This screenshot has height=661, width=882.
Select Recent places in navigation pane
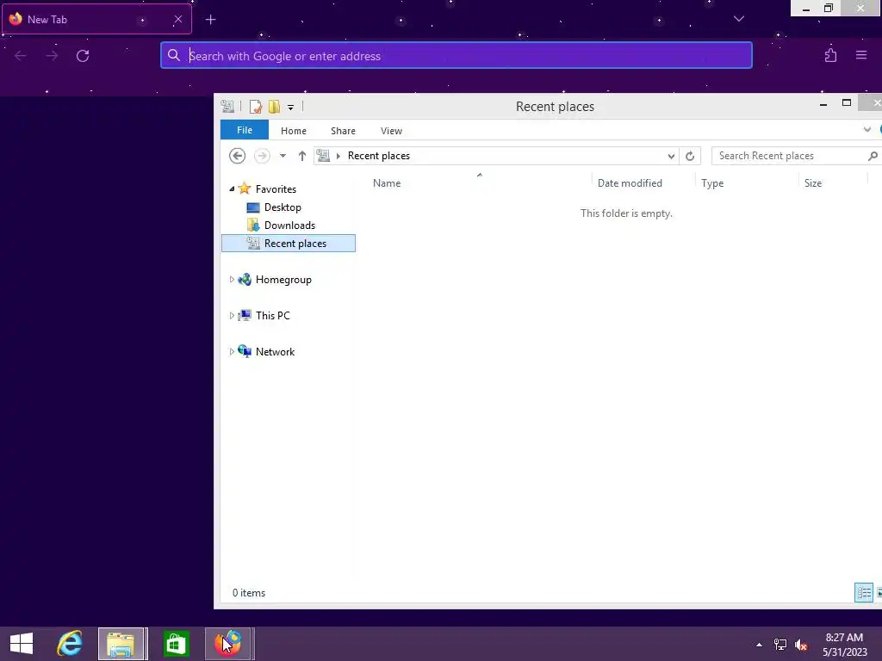[289, 244]
